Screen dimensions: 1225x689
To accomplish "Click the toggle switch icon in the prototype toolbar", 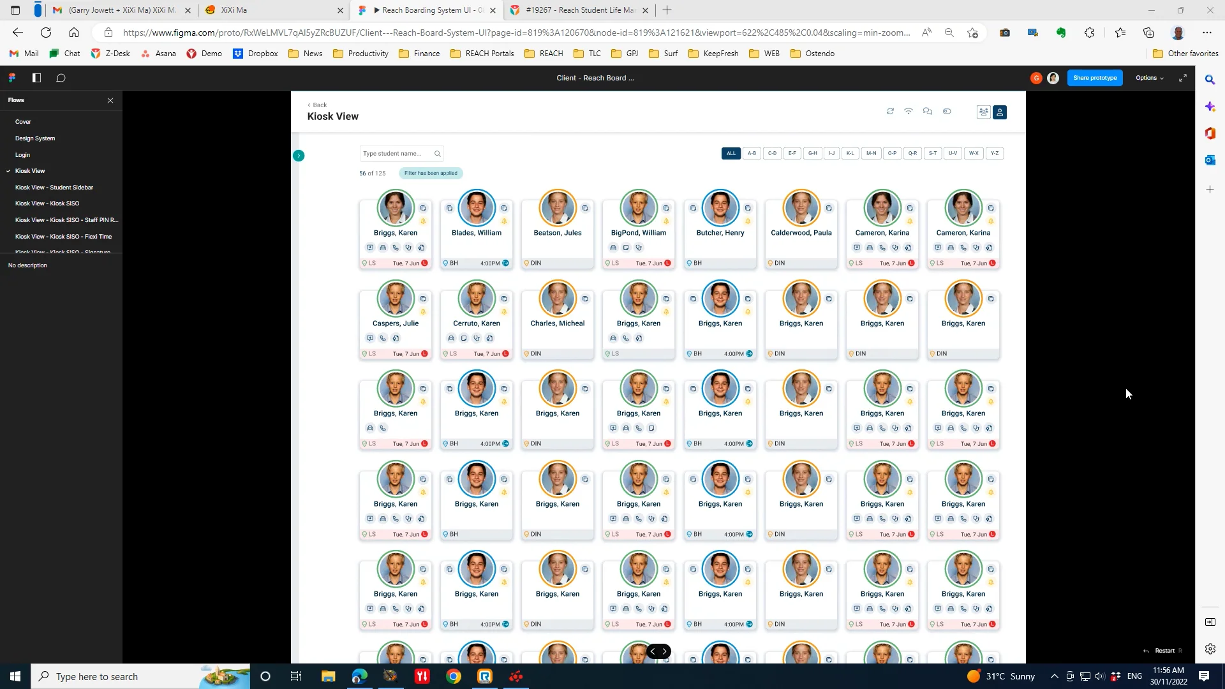I will click(x=947, y=111).
